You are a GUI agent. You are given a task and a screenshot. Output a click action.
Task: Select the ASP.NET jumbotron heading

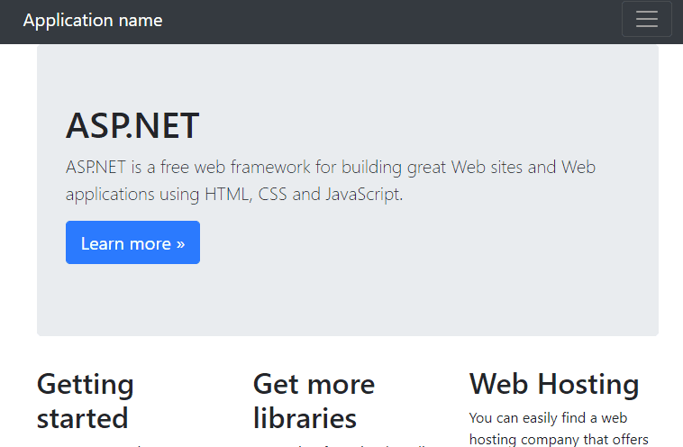pyautogui.click(x=132, y=125)
